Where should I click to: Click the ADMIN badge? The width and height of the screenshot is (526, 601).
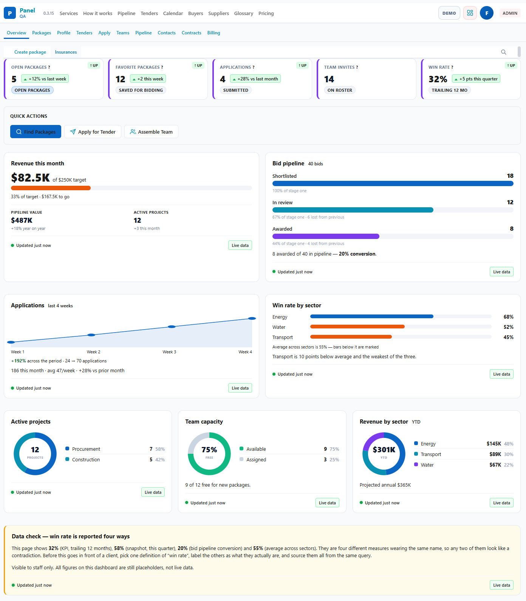510,13
